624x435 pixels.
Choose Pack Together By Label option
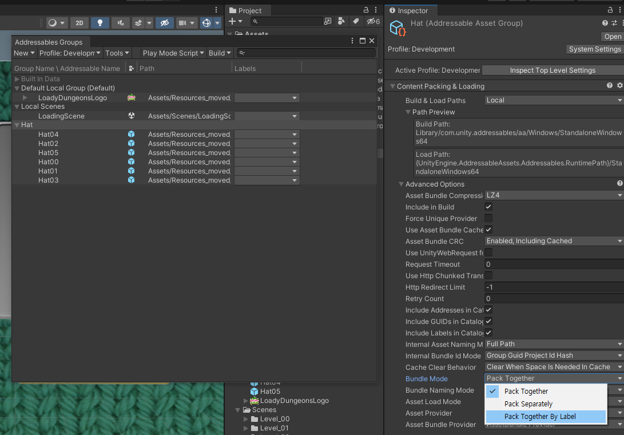click(546, 417)
